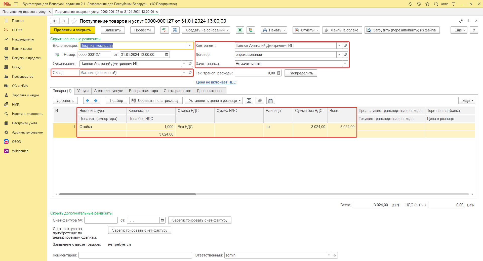Click the Распределить button
The image size is (483, 261).
pos(301,73)
